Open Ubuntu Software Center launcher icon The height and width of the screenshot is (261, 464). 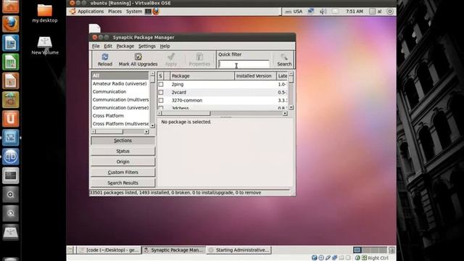click(x=10, y=100)
